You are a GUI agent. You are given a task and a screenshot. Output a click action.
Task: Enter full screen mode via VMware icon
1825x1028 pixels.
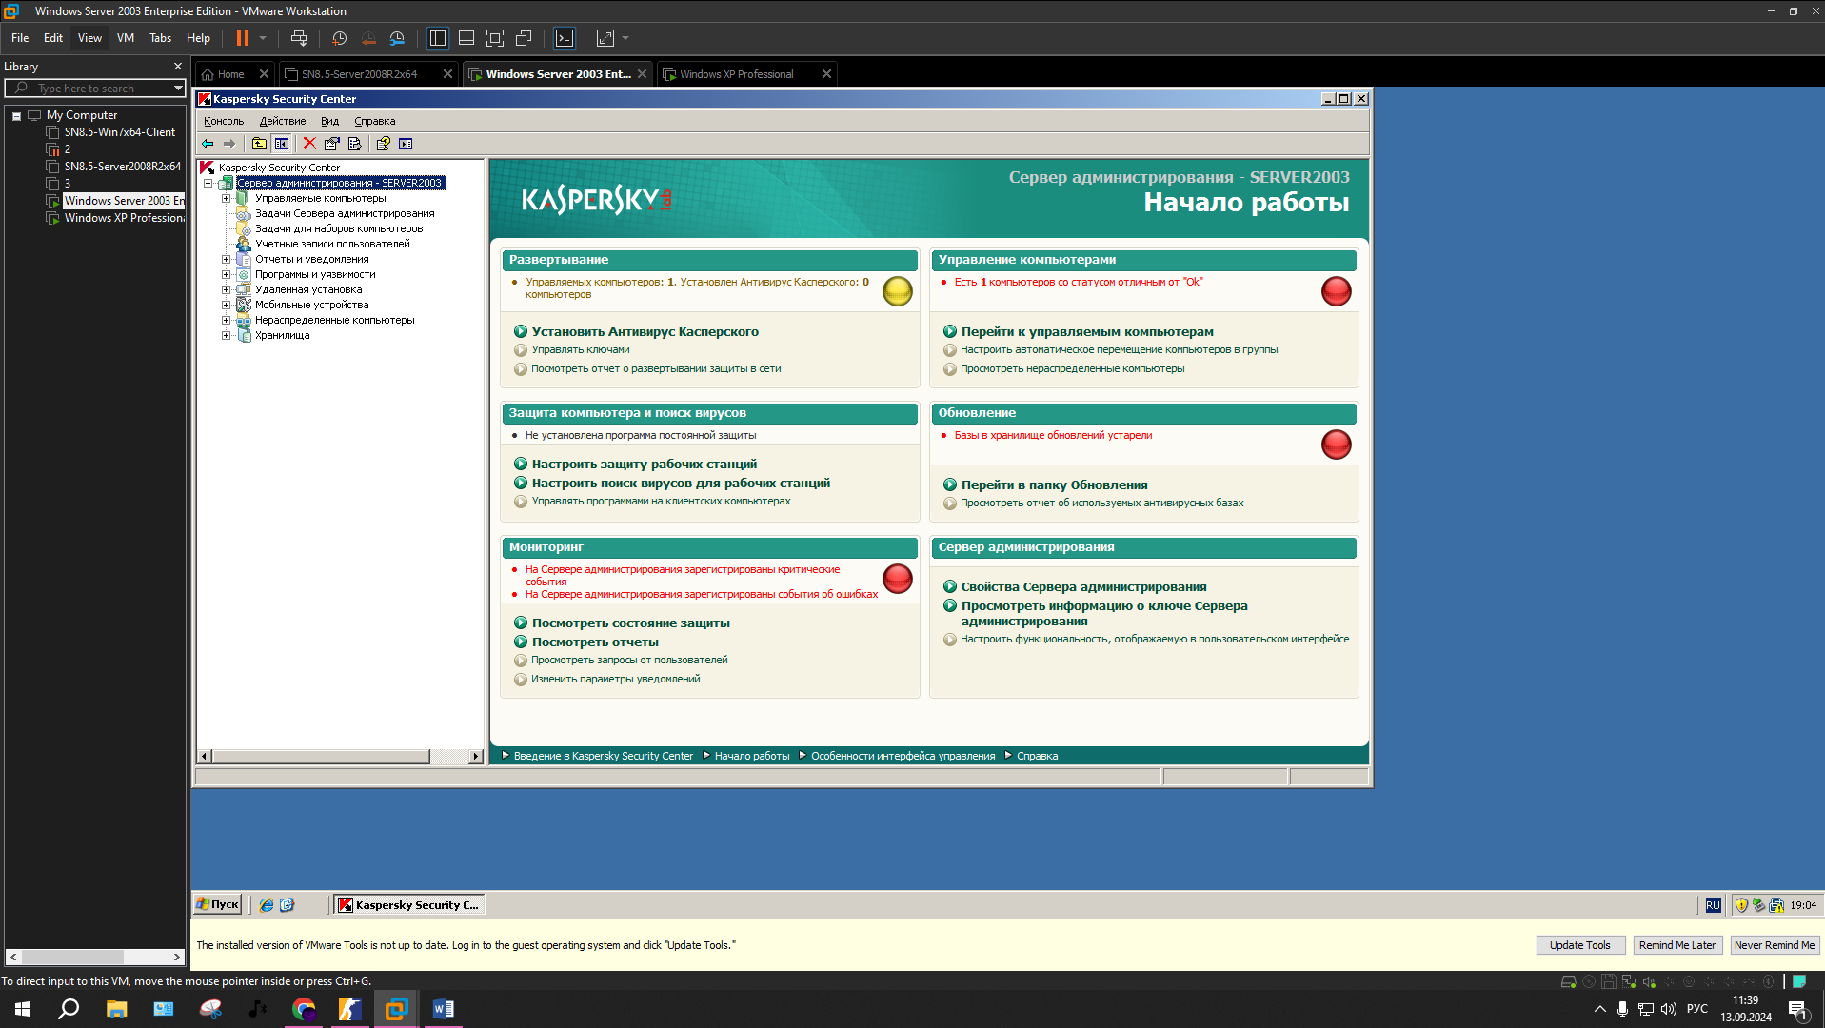(495, 38)
